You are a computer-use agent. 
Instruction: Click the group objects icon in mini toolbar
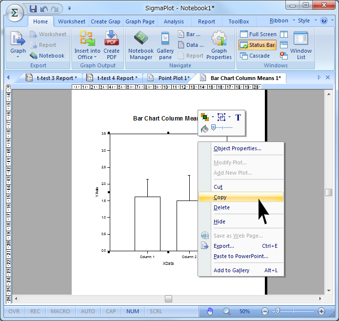tap(221, 117)
